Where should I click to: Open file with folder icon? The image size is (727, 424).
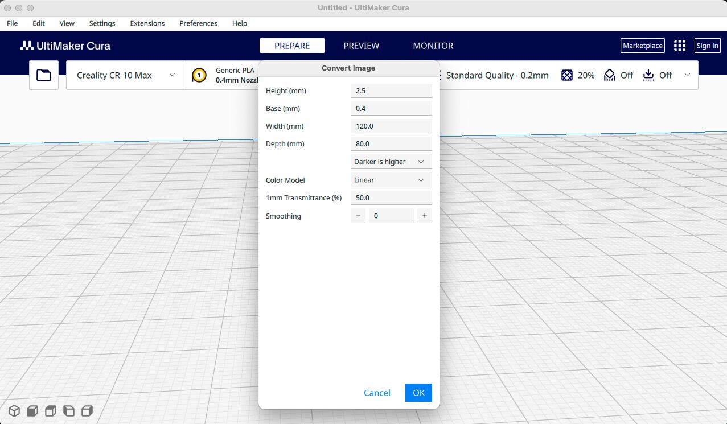pyautogui.click(x=44, y=75)
